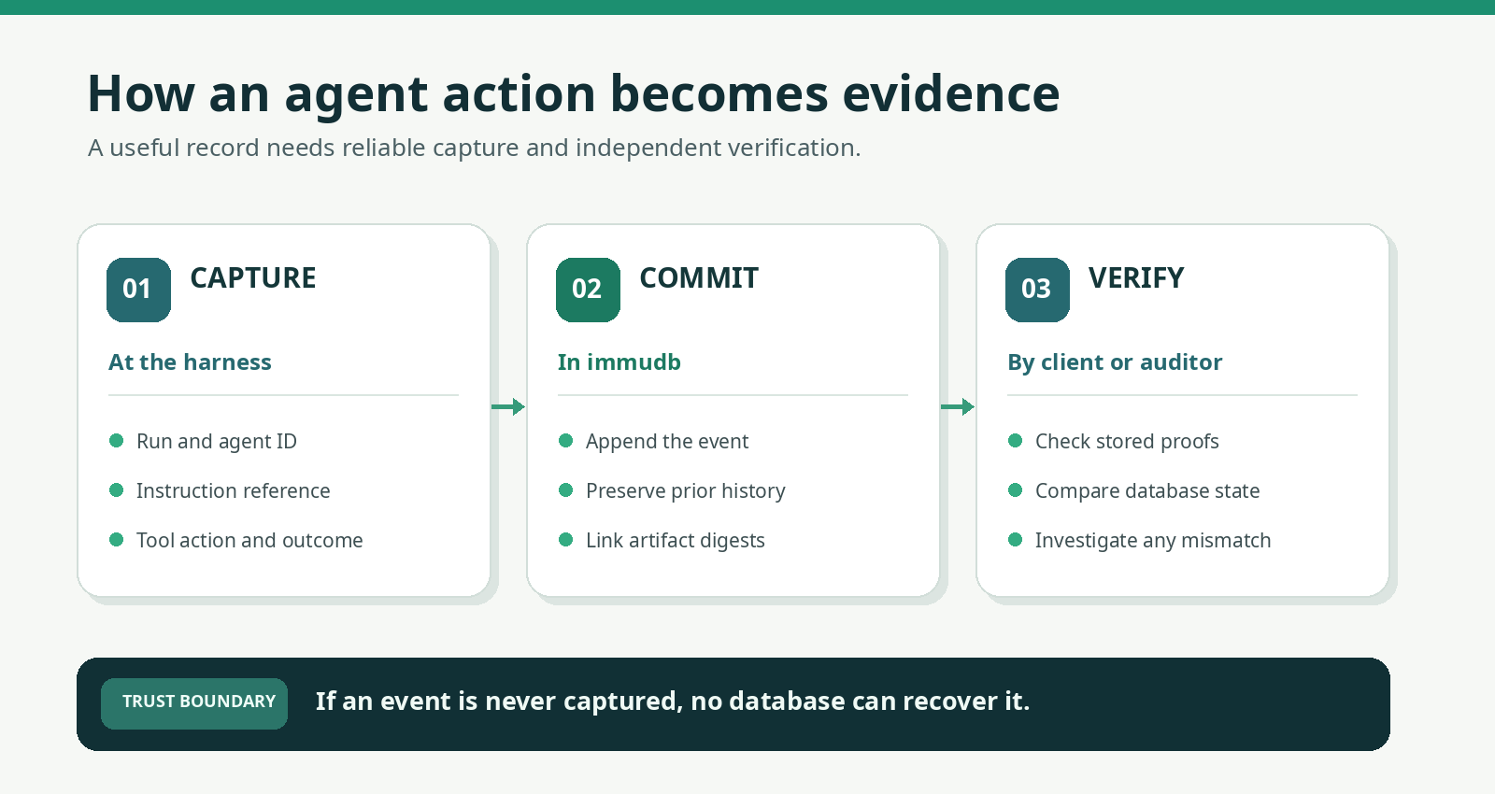The width and height of the screenshot is (1495, 794).
Task: Click the 'By client or auditor' subtitle
Action: click(1115, 362)
